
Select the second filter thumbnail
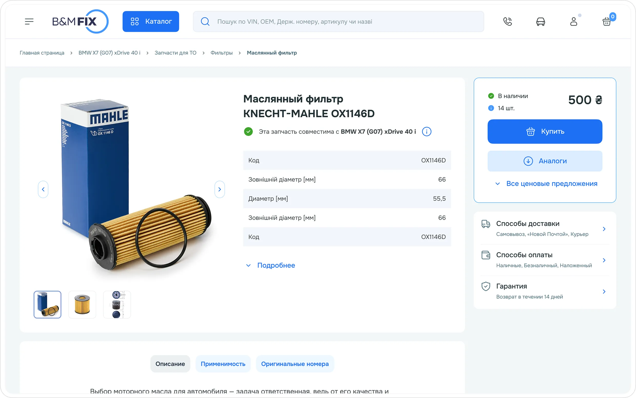click(x=82, y=305)
